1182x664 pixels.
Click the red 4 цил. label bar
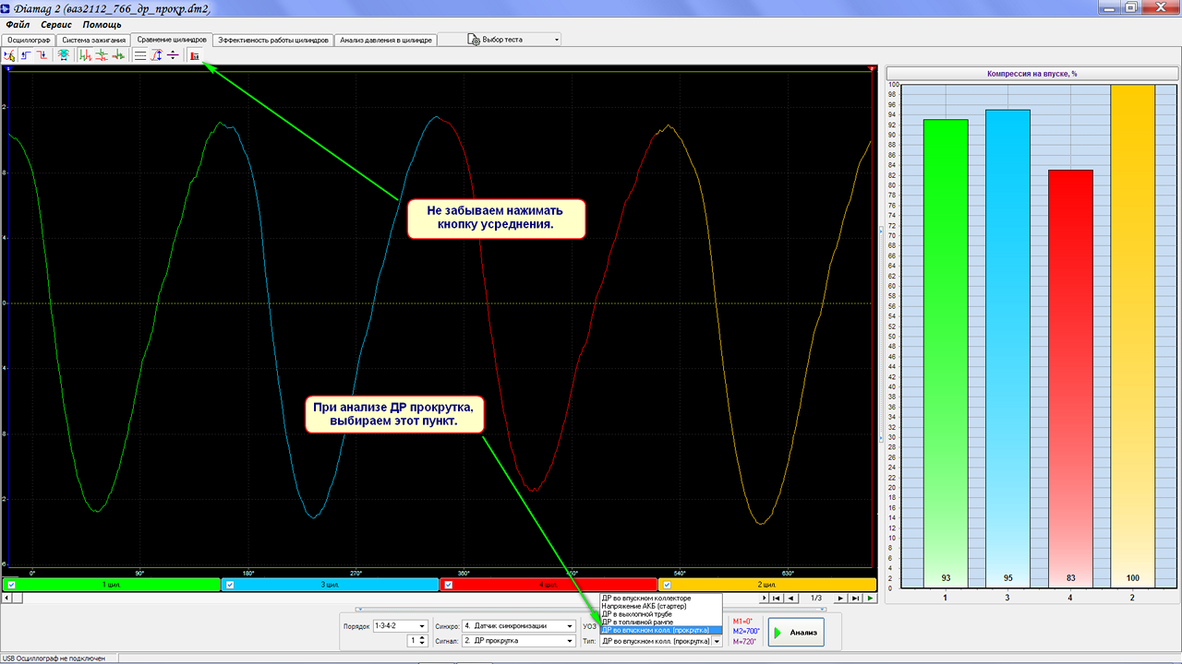(548, 585)
